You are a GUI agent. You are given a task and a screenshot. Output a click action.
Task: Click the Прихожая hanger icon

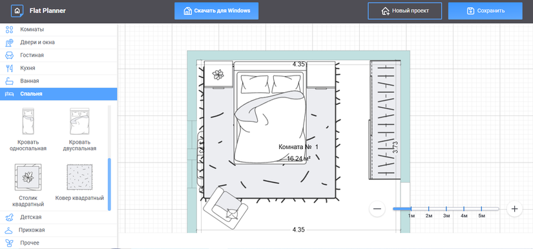[10, 230]
